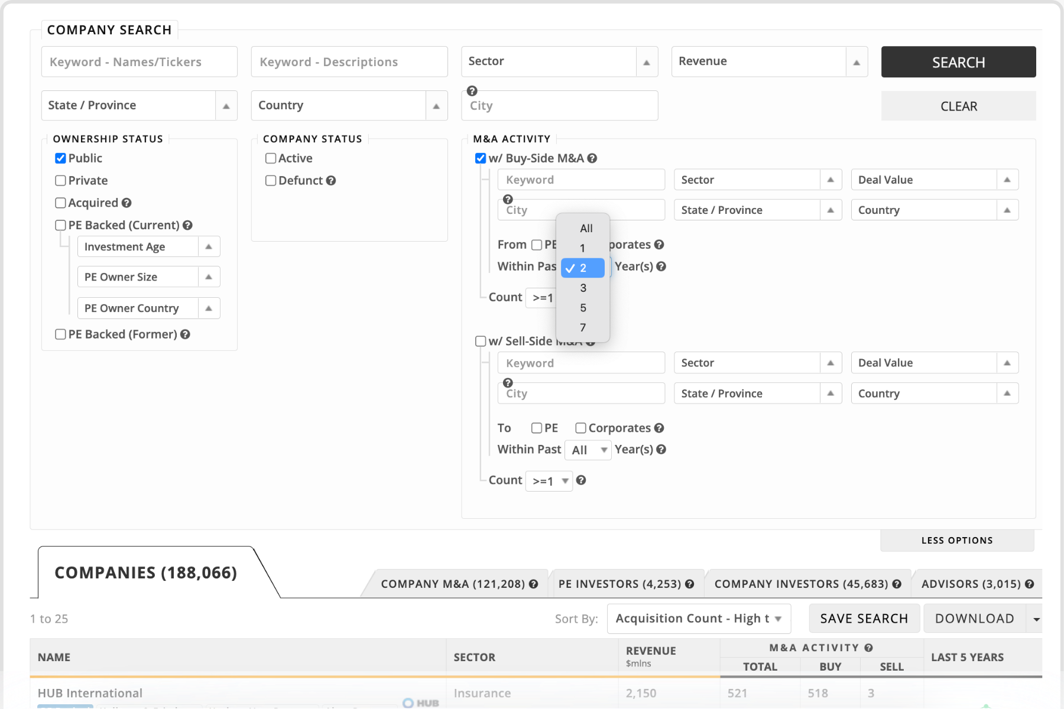Click help icon next to Acquired
1064x709 pixels.
(x=126, y=203)
